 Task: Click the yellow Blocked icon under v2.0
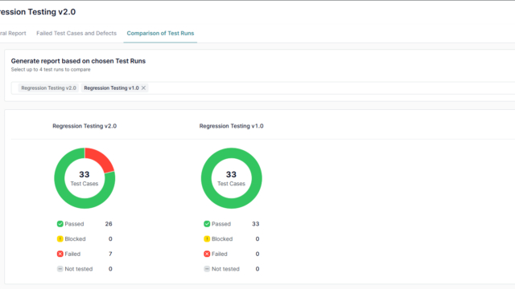60,239
